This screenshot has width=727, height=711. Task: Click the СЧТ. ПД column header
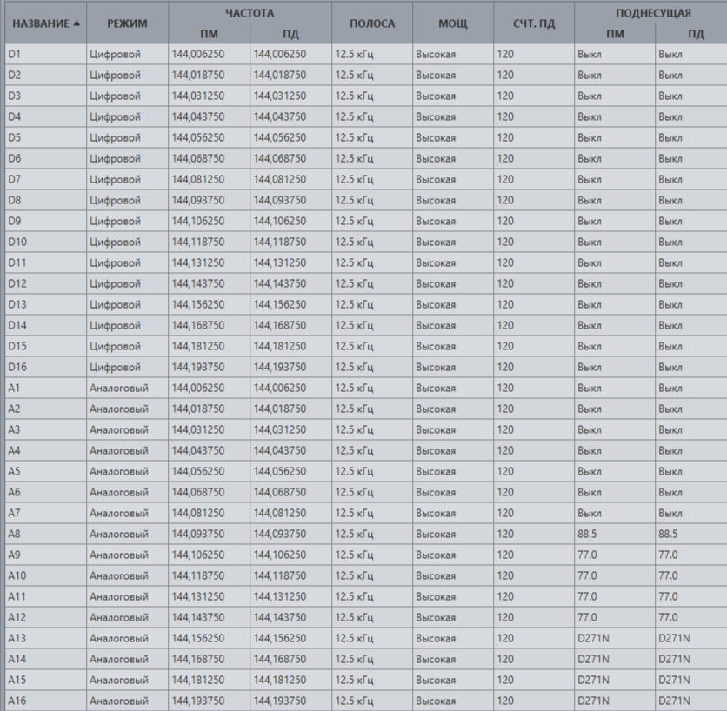[534, 23]
